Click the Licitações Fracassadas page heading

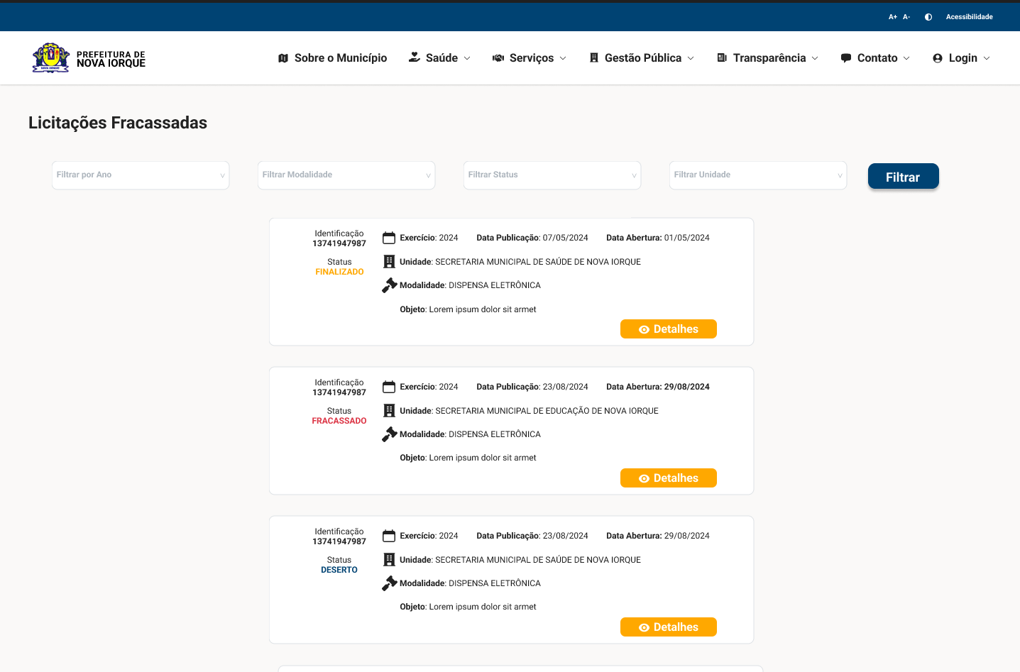click(118, 123)
